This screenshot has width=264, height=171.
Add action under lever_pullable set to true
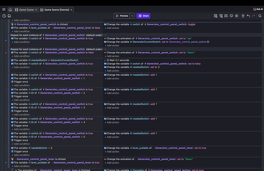[112, 152]
